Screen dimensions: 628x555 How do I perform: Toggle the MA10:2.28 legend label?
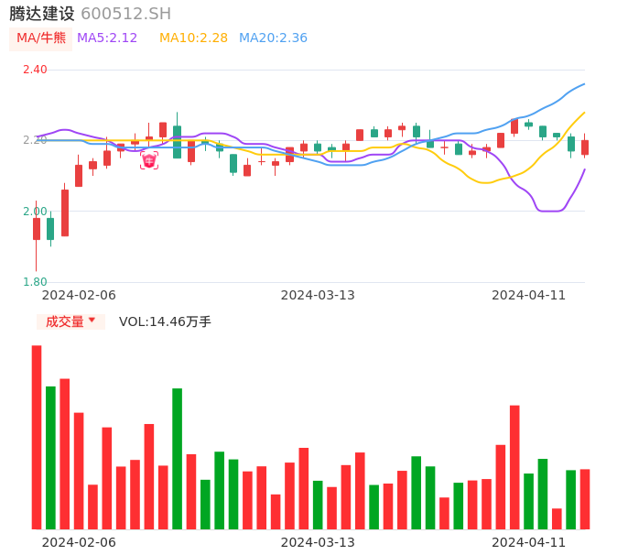[x=193, y=38]
